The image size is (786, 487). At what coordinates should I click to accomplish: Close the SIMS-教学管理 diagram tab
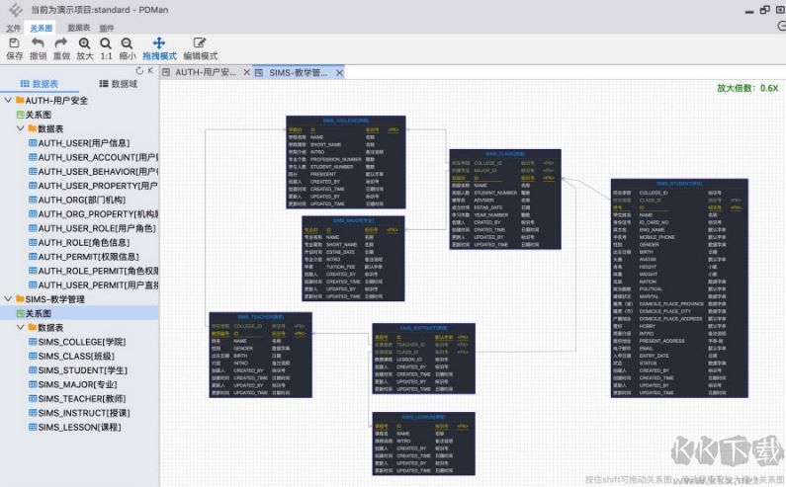(336, 72)
